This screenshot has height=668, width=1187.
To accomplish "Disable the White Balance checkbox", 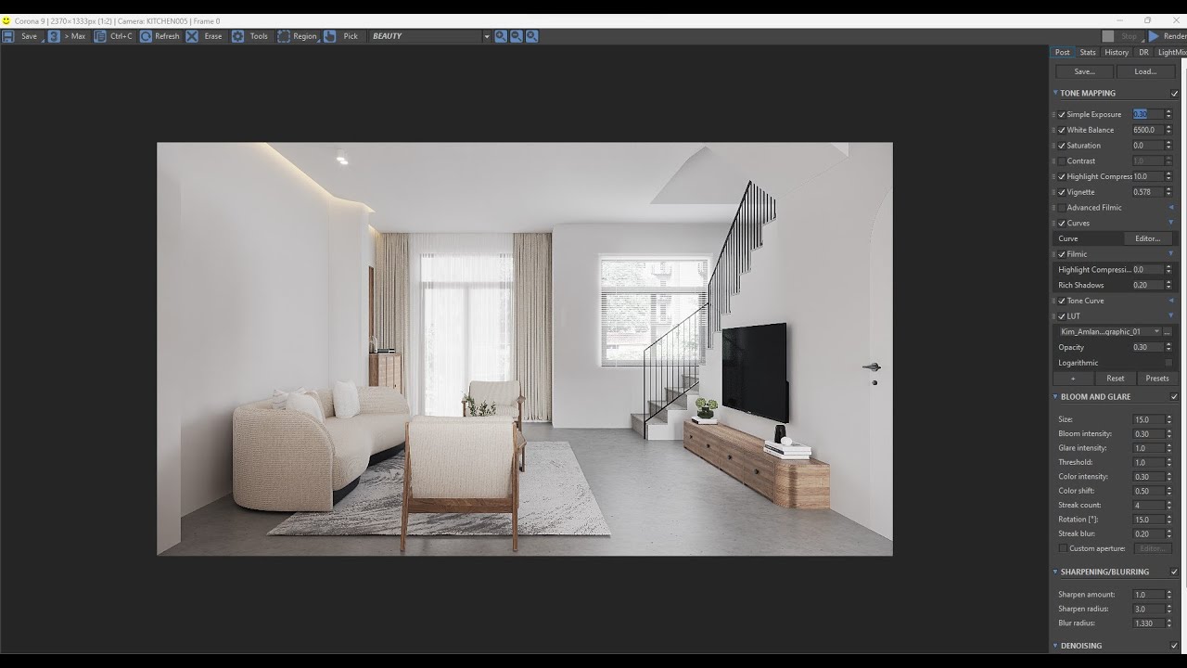I will (1062, 130).
